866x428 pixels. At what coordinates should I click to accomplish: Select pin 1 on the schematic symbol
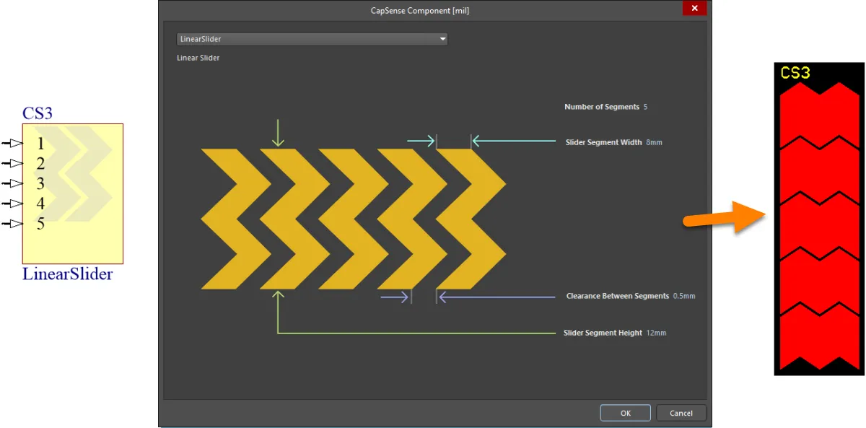[x=13, y=143]
